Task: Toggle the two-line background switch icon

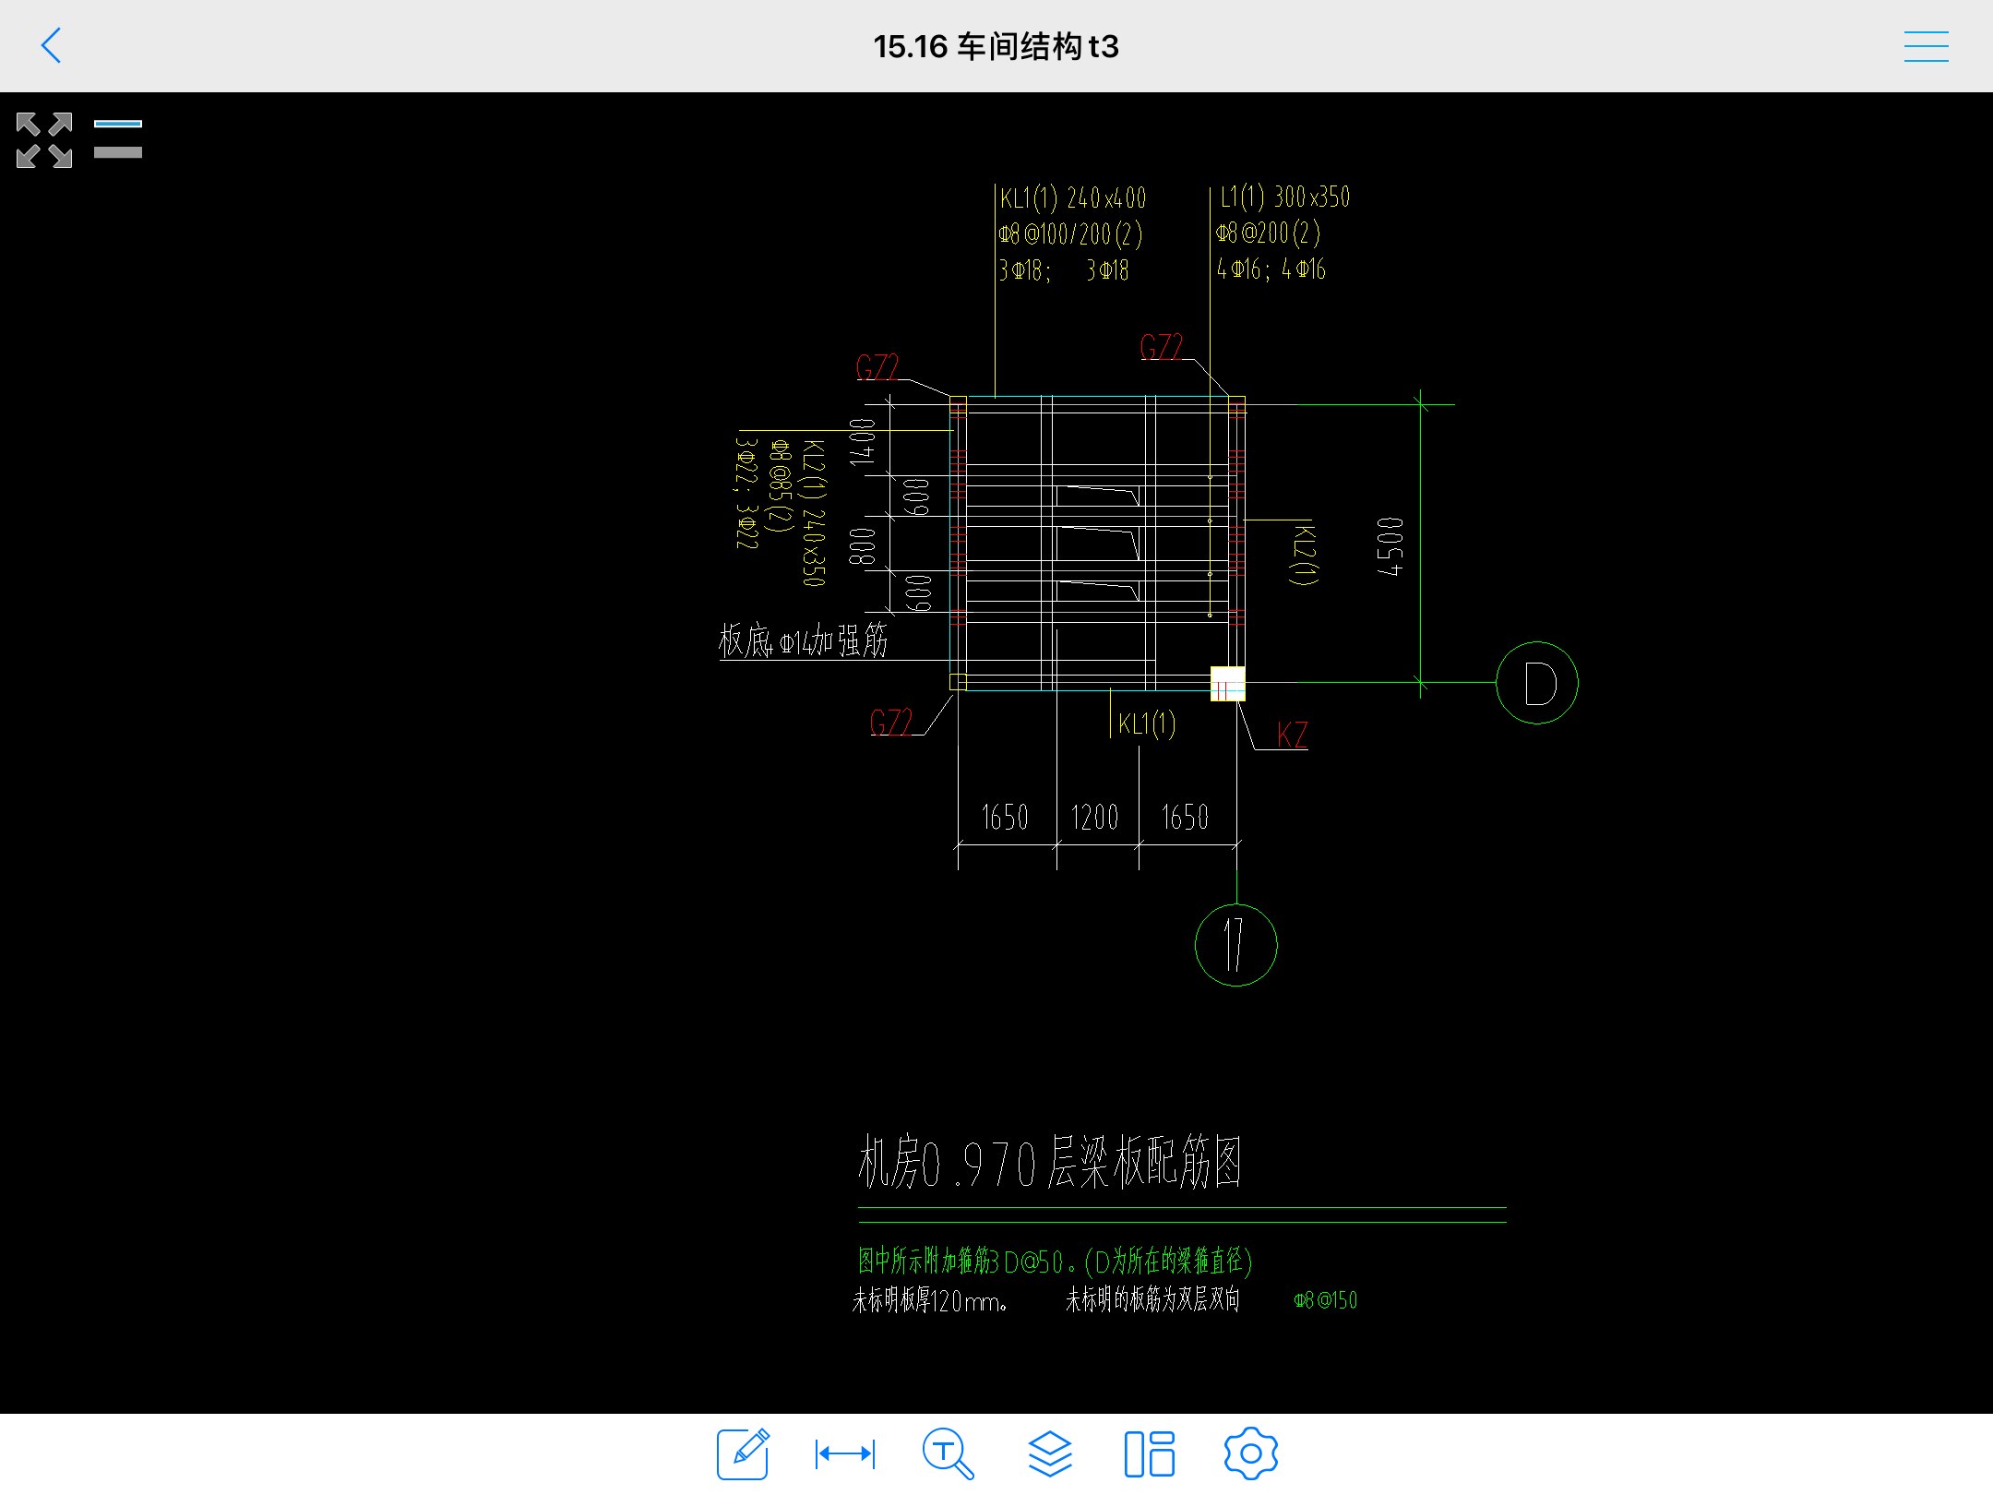Action: [x=118, y=138]
